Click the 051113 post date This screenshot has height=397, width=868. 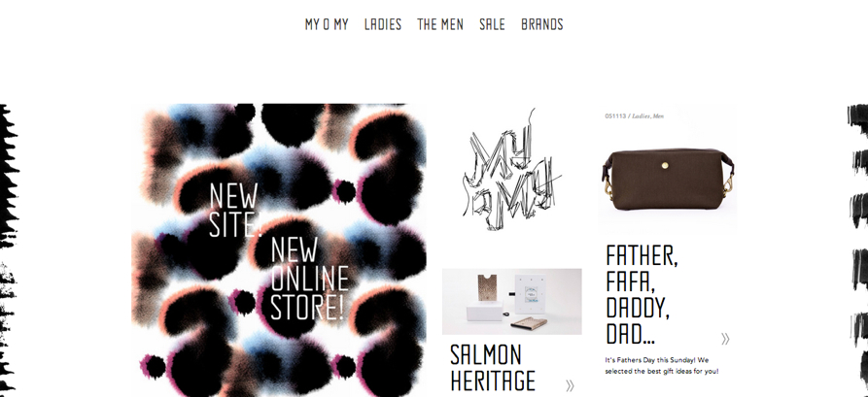615,116
